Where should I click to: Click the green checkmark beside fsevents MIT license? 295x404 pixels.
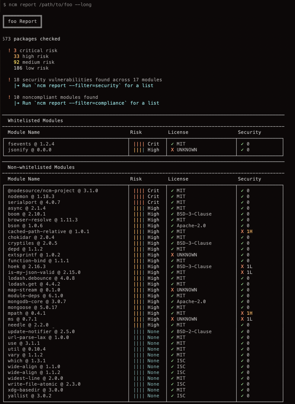[x=172, y=144]
